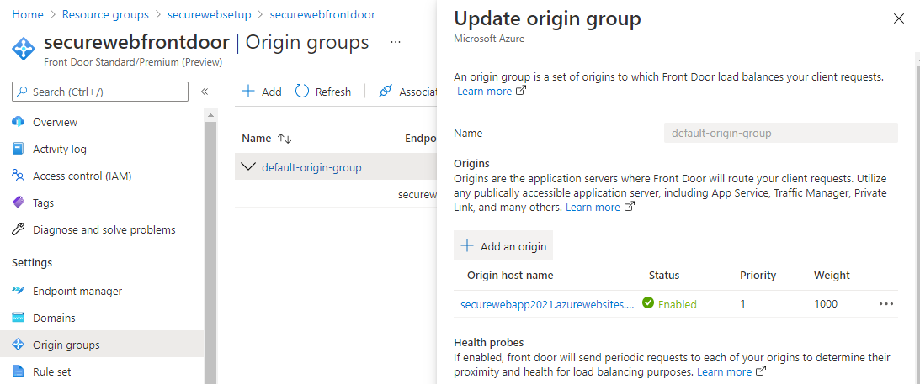The height and width of the screenshot is (384, 920).
Task: Click the green Enabled check icon
Action: [x=648, y=303]
